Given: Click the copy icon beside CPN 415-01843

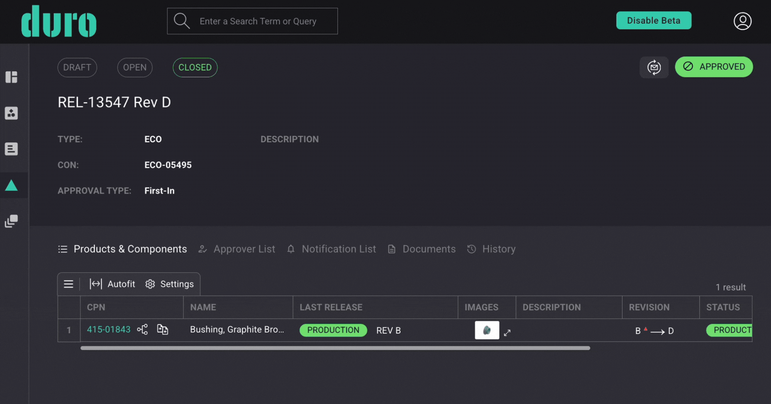Looking at the screenshot, I should point(162,330).
